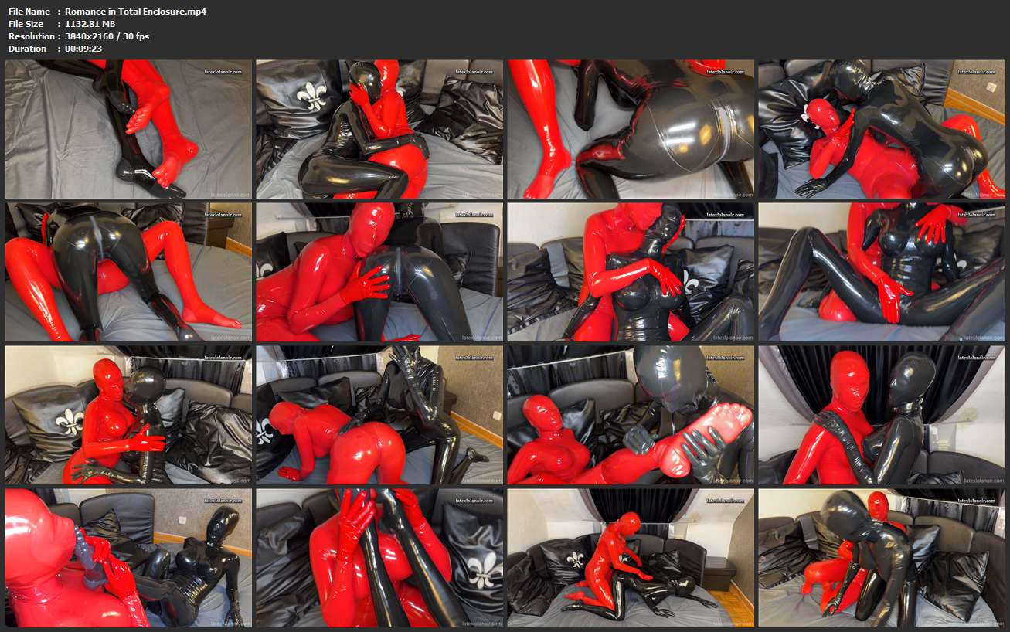Select thumbnail of red figure kneeling by sofa
Image resolution: width=1010 pixels, height=632 pixels.
379,272
